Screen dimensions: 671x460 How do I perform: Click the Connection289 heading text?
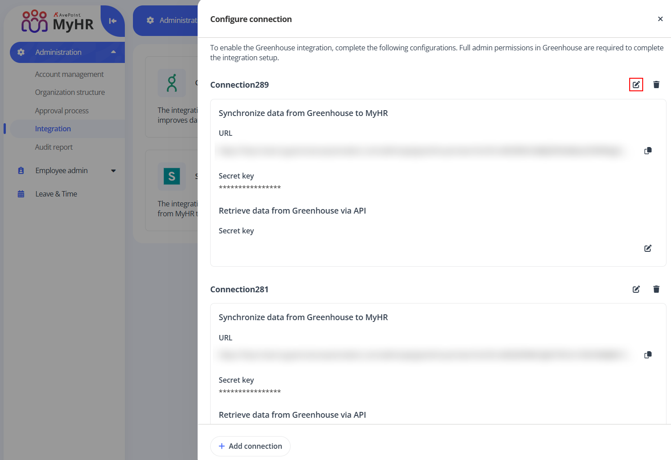[239, 85]
